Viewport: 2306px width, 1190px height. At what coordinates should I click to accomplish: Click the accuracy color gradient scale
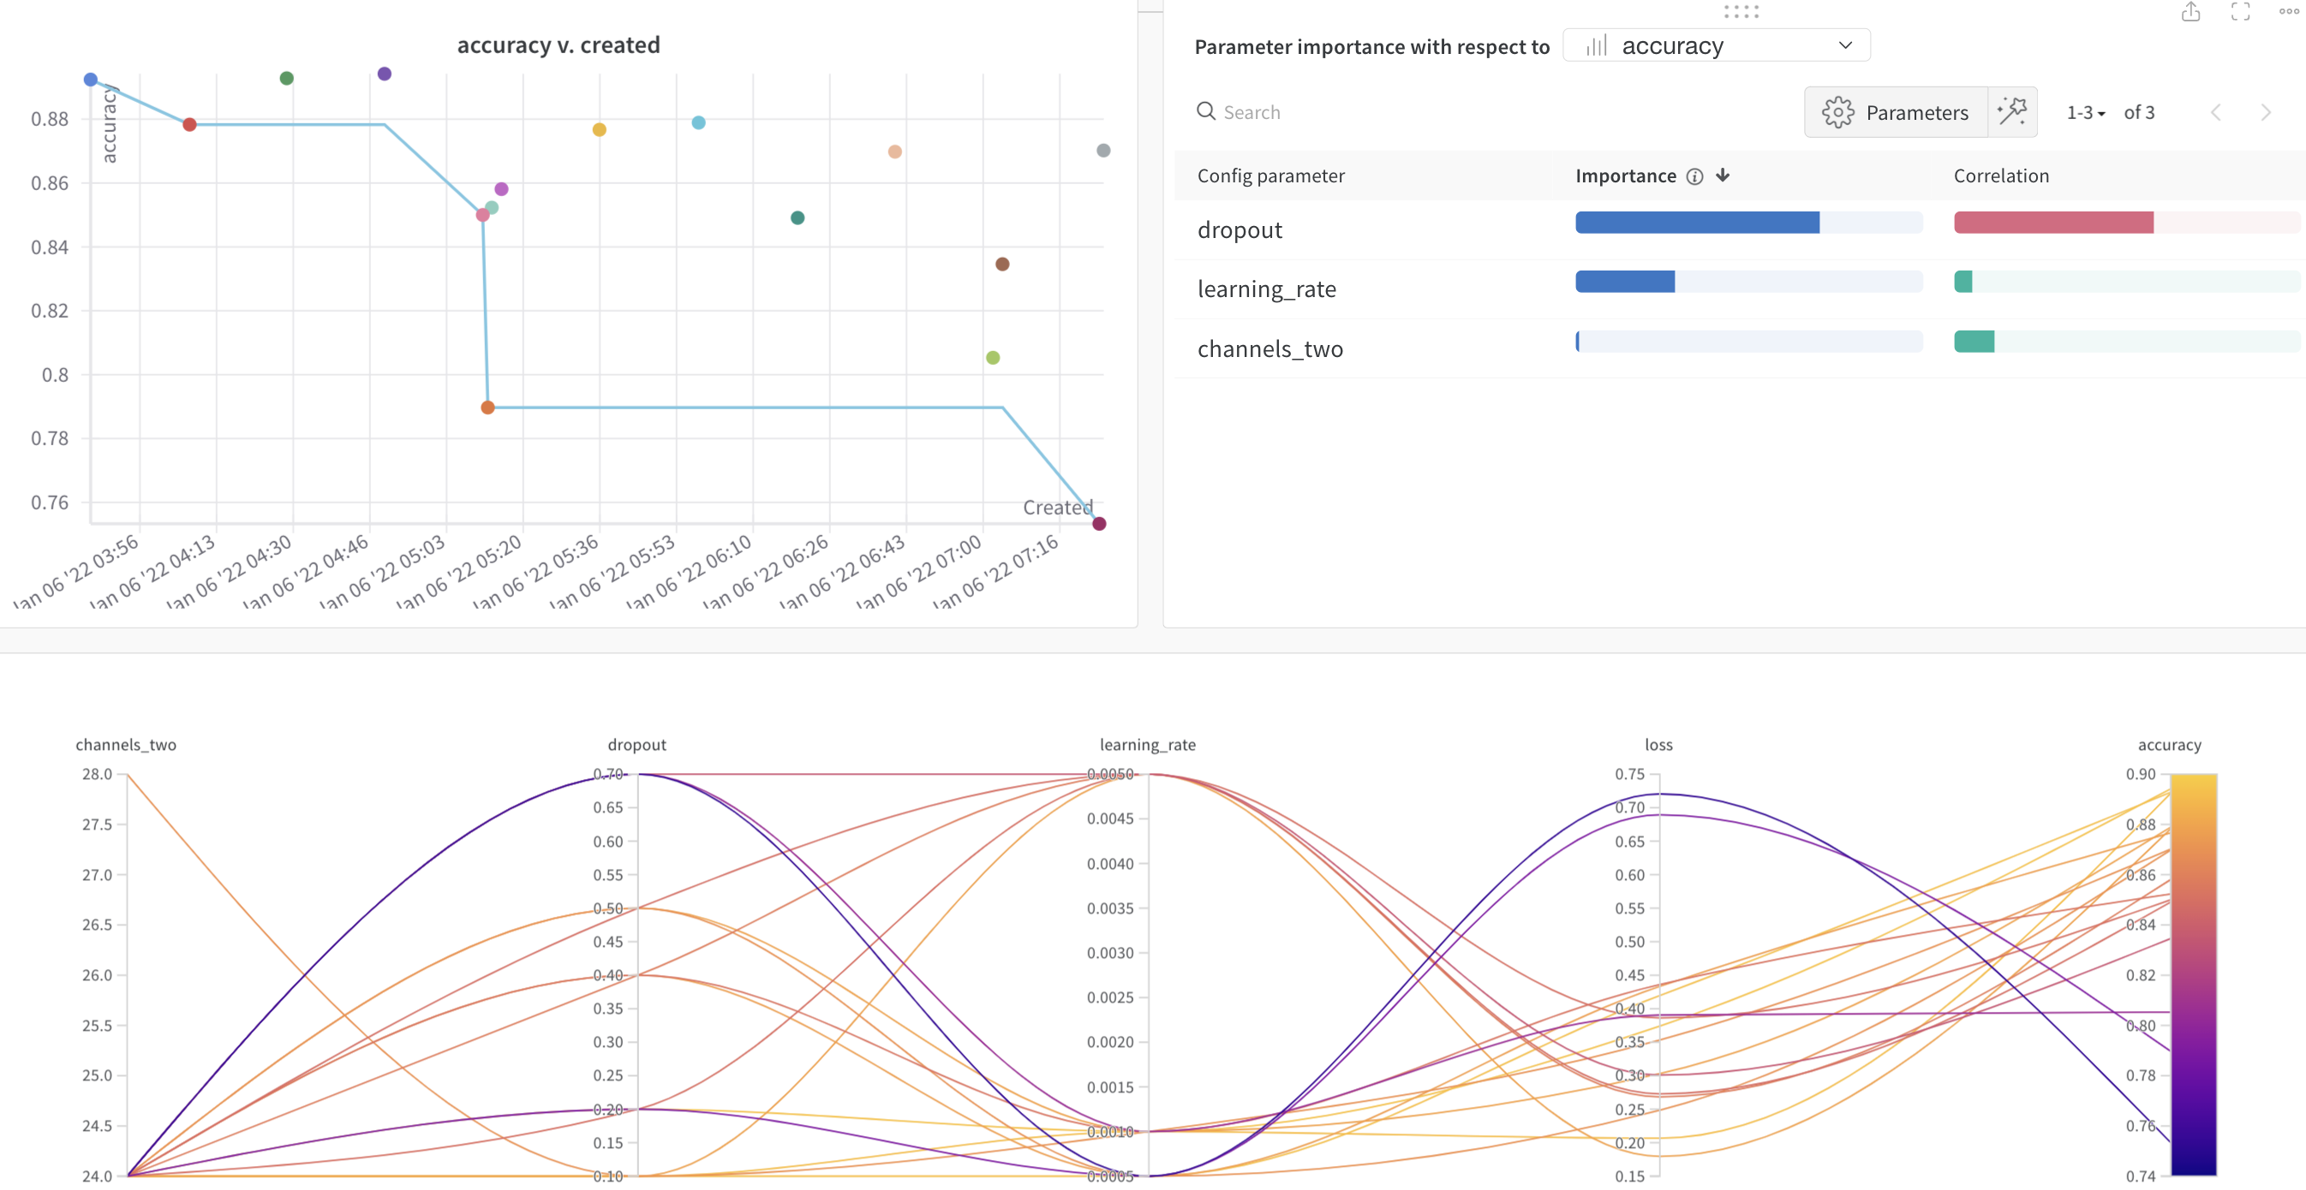point(2192,973)
